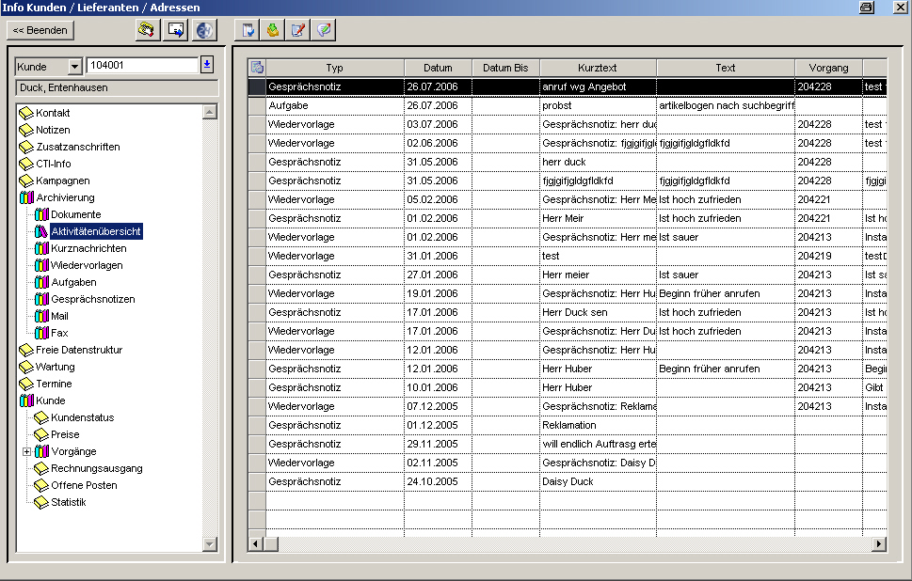Image resolution: width=912 pixels, height=581 pixels.
Task: Click the send mail envelope icon
Action: (x=176, y=30)
